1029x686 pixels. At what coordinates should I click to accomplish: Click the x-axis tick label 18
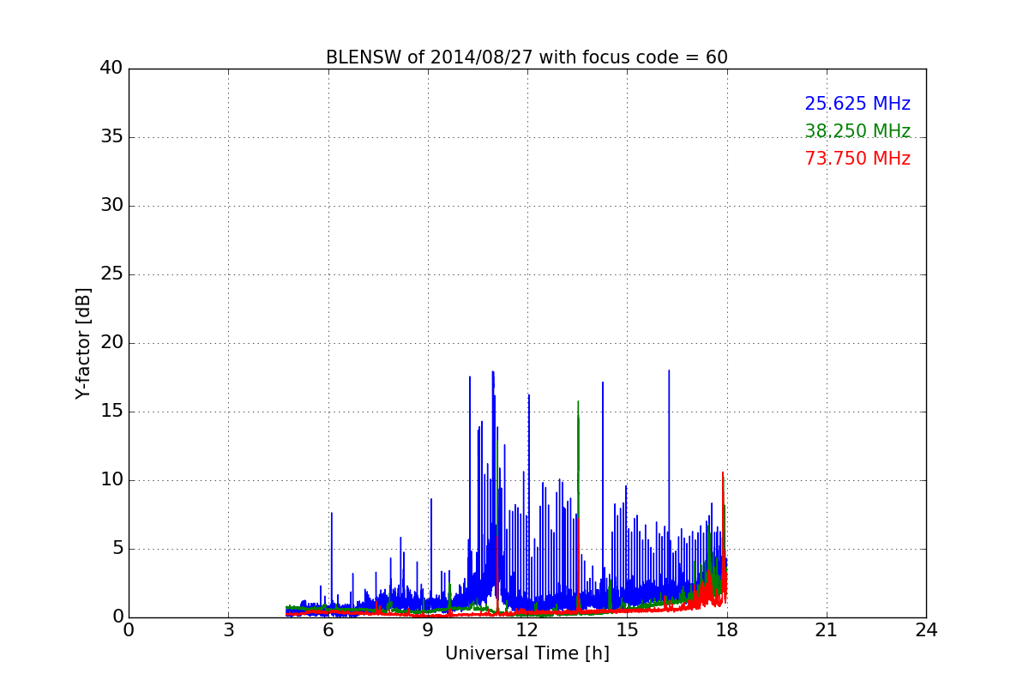[x=726, y=629]
